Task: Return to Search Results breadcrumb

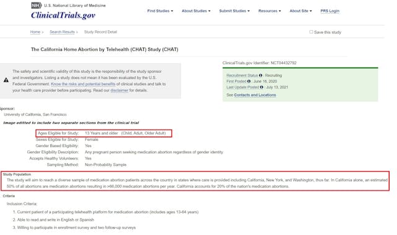Action: 62,32
